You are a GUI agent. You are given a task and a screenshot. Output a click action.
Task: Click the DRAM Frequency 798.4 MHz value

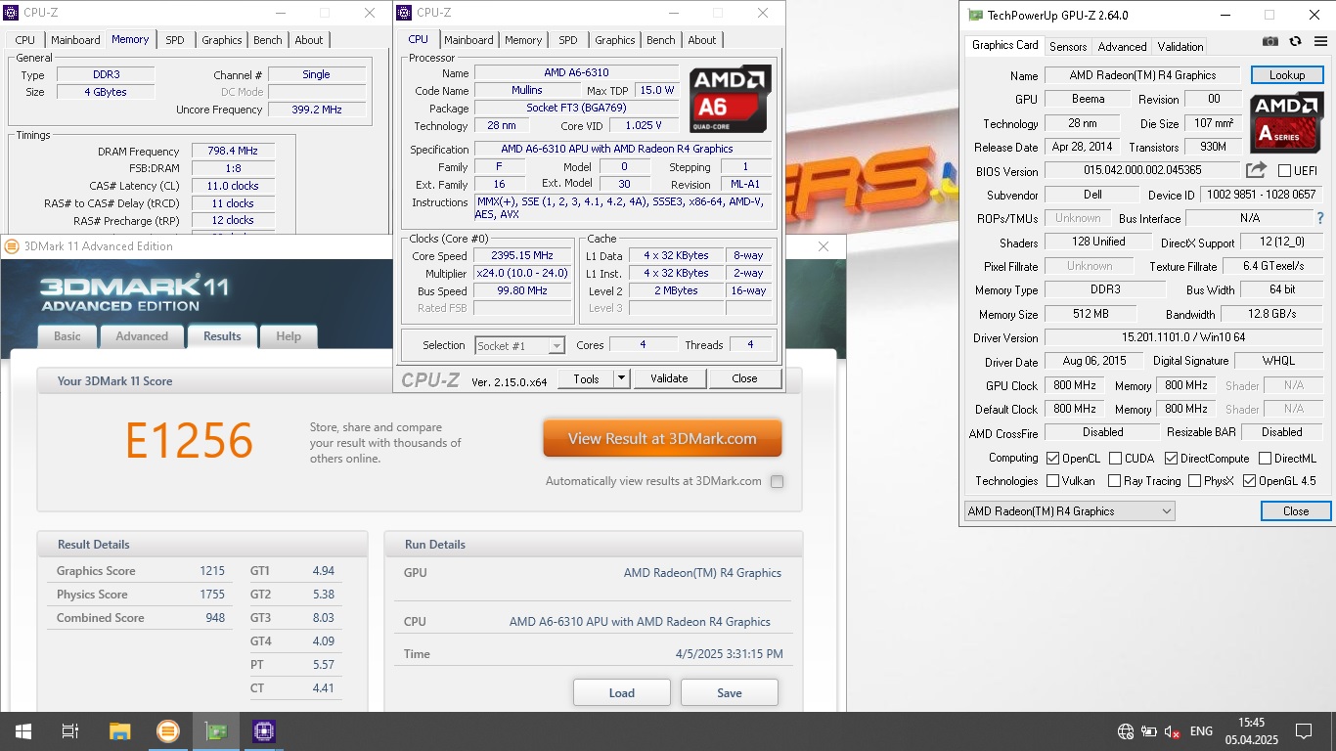233,152
